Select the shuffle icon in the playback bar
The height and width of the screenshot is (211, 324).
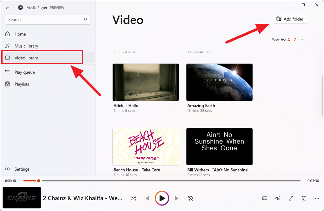point(134,198)
